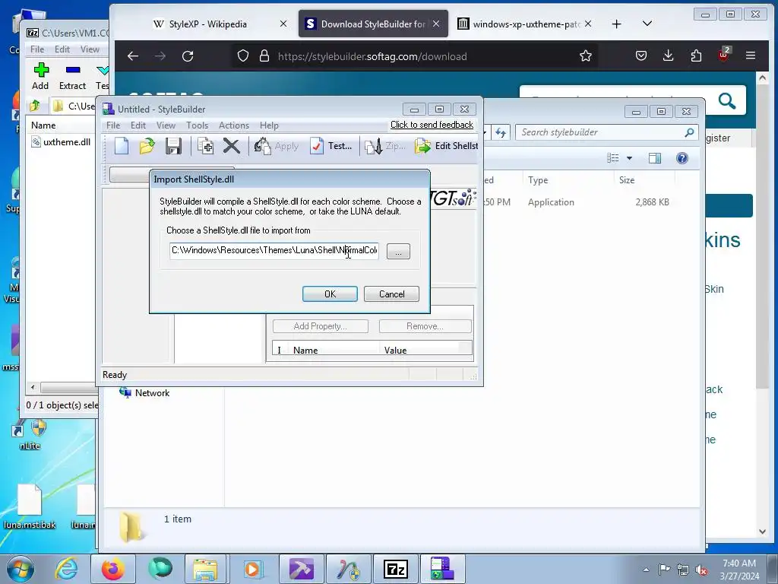Open the Tools menu in StyleBuilder
This screenshot has width=778, height=584.
(197, 125)
